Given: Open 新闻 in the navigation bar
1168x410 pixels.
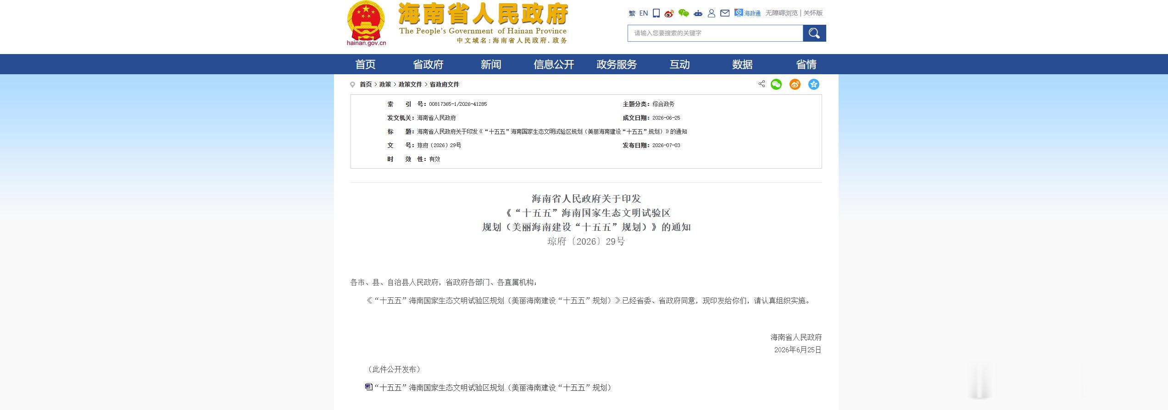Looking at the screenshot, I should pyautogui.click(x=491, y=64).
